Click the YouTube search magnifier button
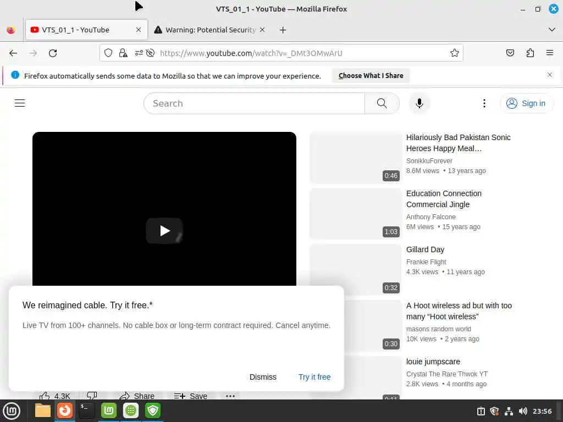The image size is (563, 422). pyautogui.click(x=382, y=103)
